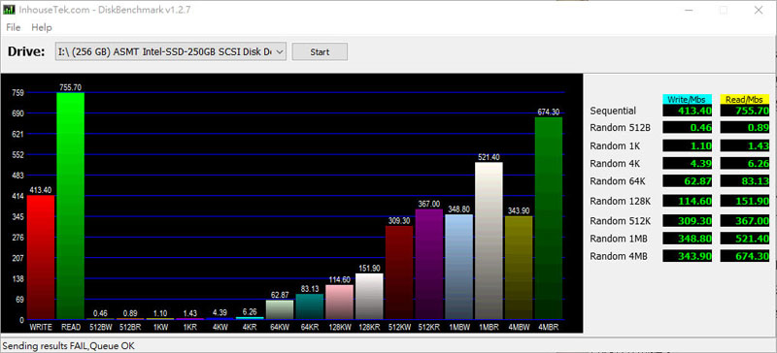Maximize the DiskBenchmark window
Screen dimensions: 777x353
coord(724,10)
